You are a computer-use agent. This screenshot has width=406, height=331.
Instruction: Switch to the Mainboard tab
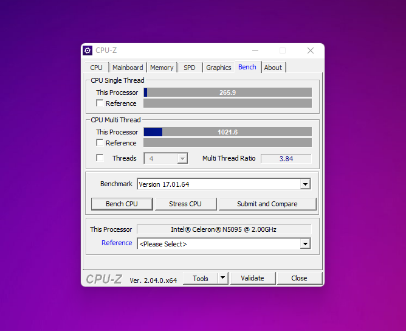pyautogui.click(x=128, y=68)
